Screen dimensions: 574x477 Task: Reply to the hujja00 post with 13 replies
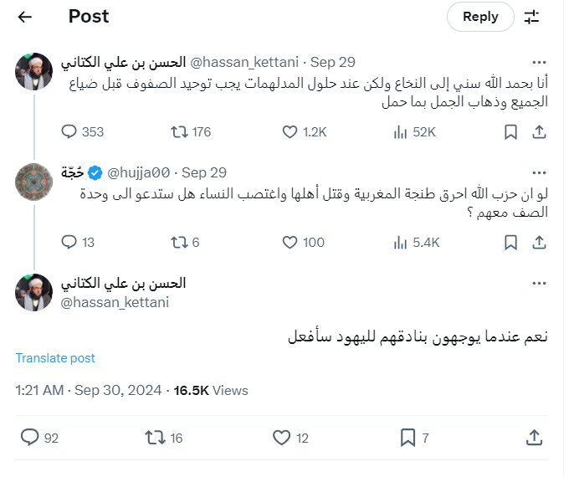[70, 243]
